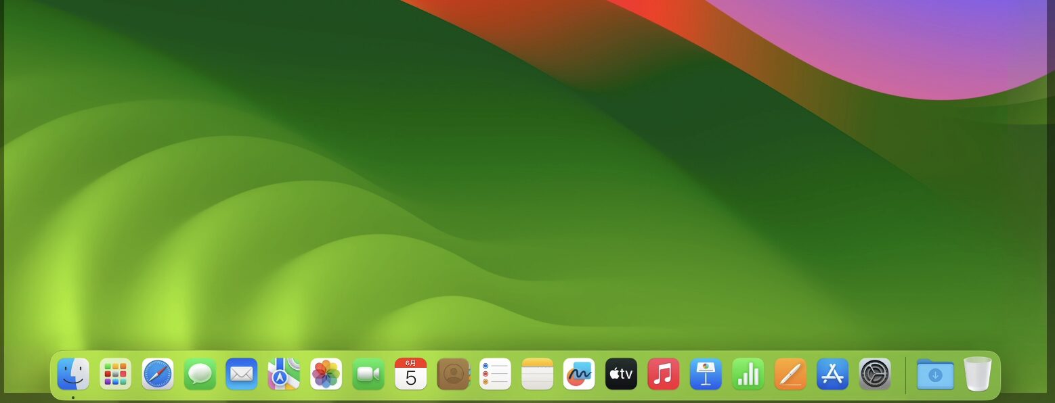The image size is (1055, 403).
Task: Launch Reminders from the Dock
Action: point(495,374)
